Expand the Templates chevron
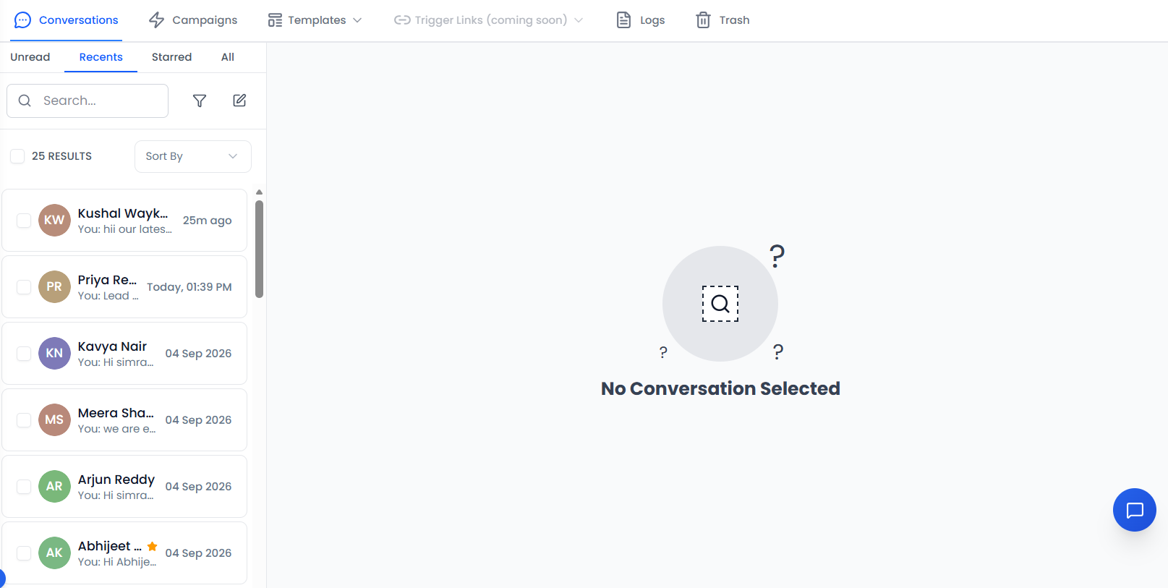1168x588 pixels. pyautogui.click(x=357, y=20)
